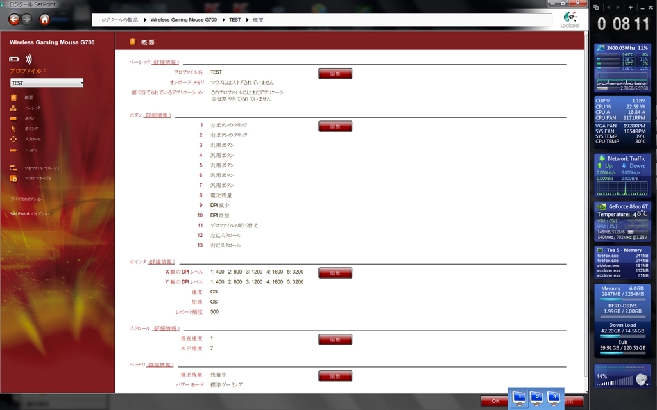The height and width of the screenshot is (410, 657).
Task: Open 詳細情報 link for バッテリ
Action: (160, 365)
